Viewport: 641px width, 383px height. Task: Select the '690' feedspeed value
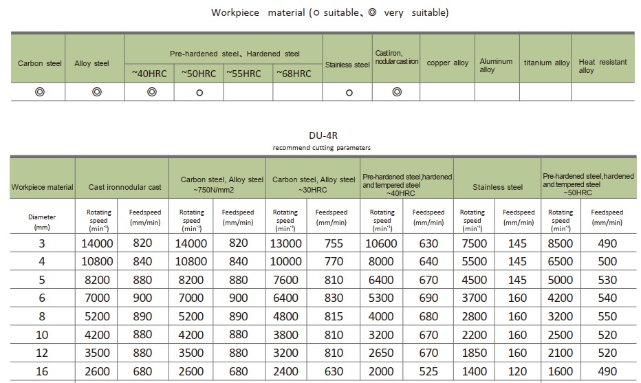click(x=428, y=298)
